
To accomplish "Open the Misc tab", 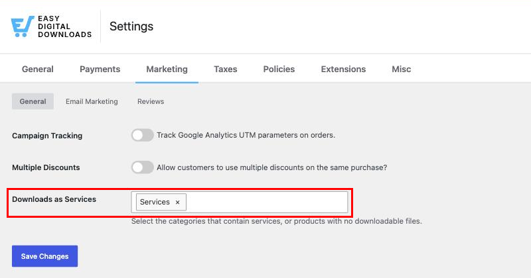I will click(402, 69).
